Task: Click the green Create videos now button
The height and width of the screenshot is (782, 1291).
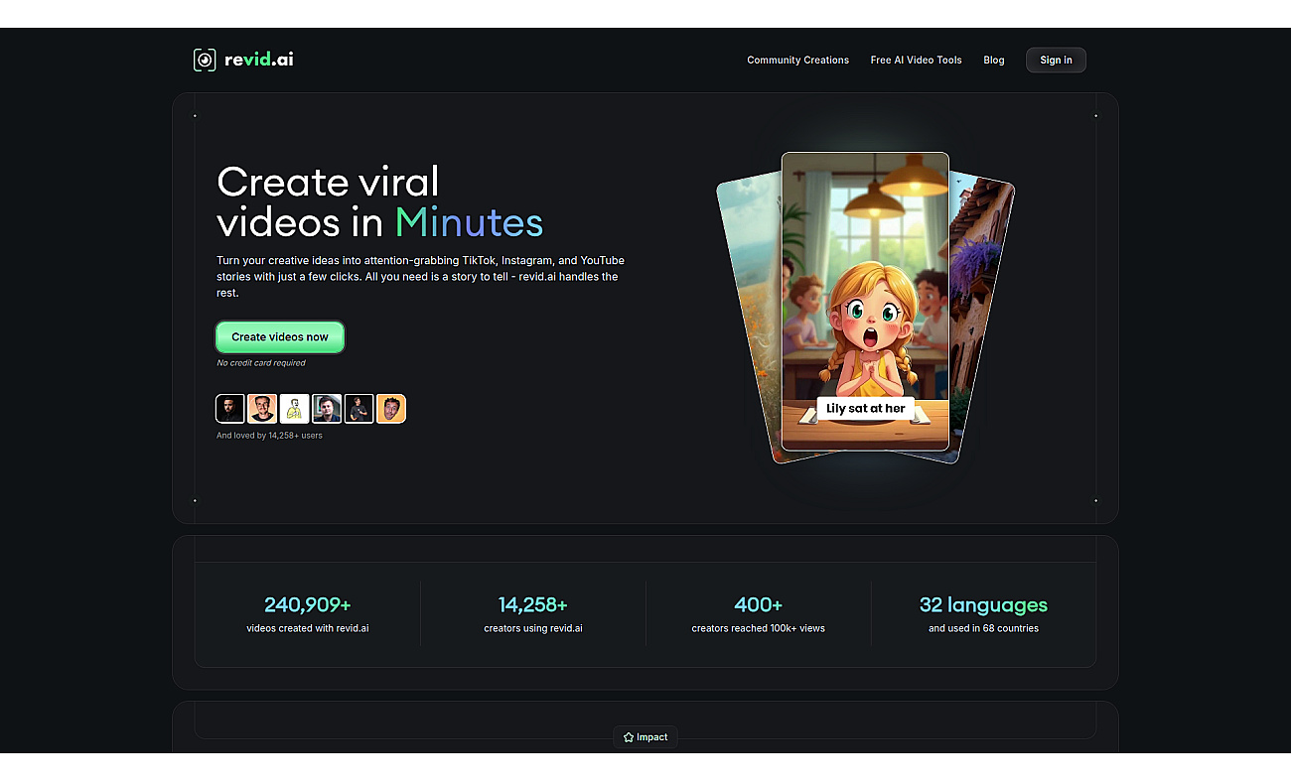Action: [x=280, y=337]
